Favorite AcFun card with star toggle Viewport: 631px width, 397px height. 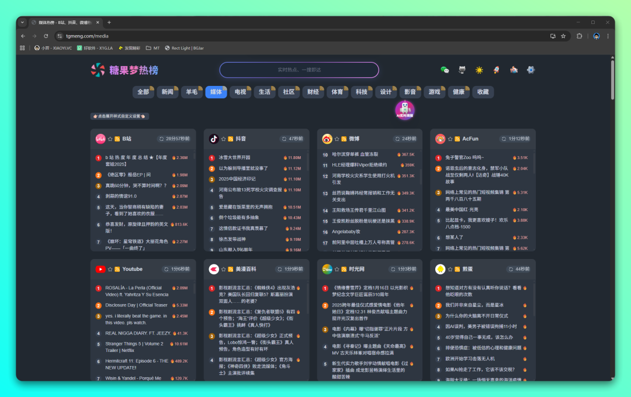point(450,139)
